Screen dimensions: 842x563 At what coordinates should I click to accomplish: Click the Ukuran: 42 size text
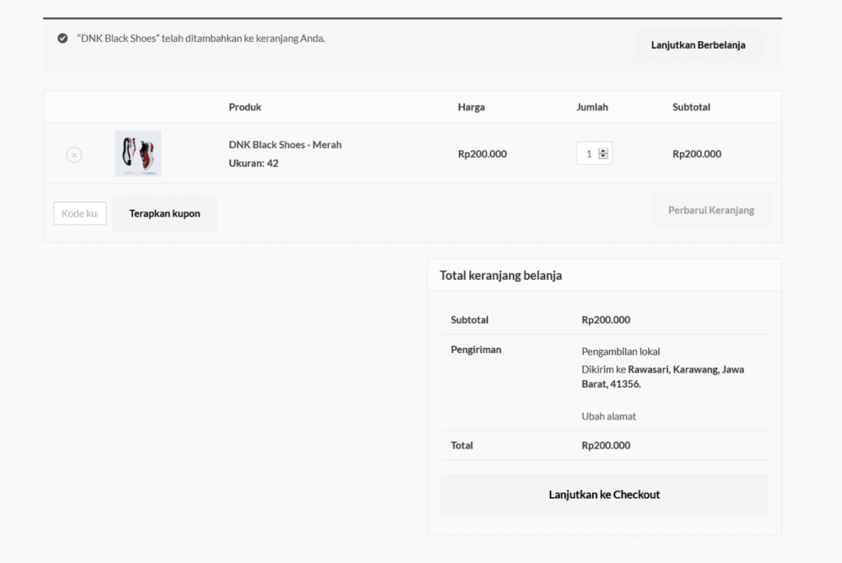click(x=253, y=163)
